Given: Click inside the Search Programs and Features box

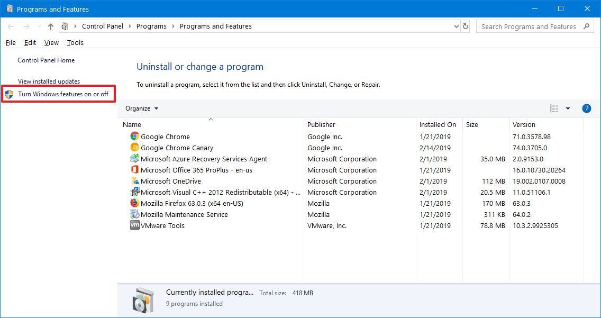Looking at the screenshot, I should click(529, 26).
